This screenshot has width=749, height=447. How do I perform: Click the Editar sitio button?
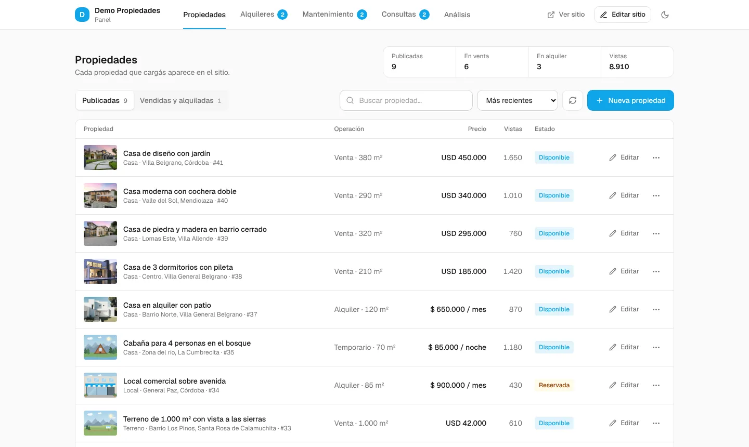(623, 15)
